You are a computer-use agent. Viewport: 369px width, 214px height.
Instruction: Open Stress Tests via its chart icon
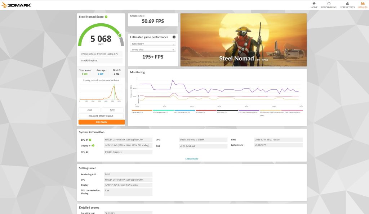pyautogui.click(x=347, y=3)
